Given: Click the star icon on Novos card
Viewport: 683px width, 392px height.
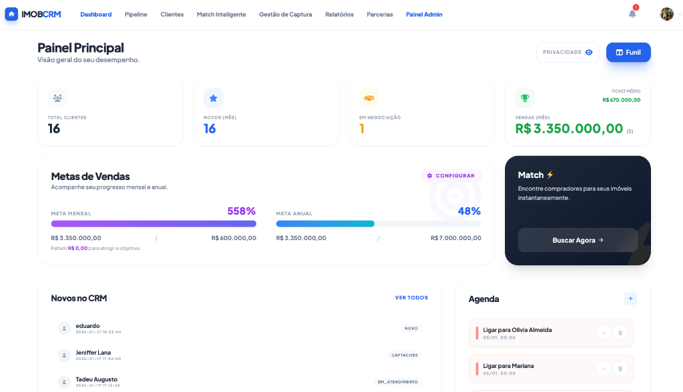Looking at the screenshot, I should [x=213, y=97].
